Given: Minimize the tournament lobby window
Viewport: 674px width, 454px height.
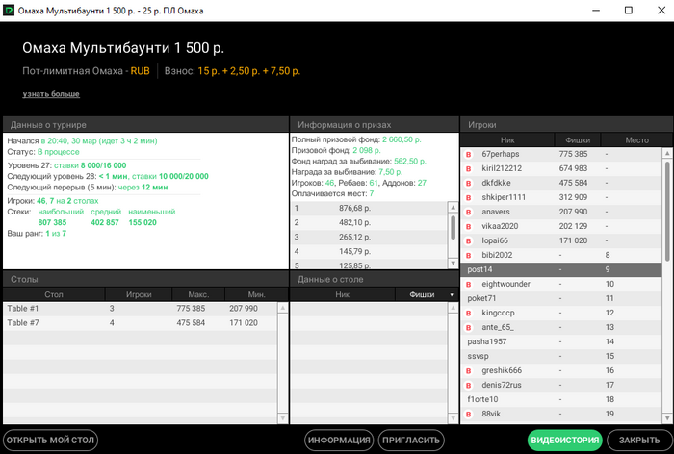Looking at the screenshot, I should 596,11.
